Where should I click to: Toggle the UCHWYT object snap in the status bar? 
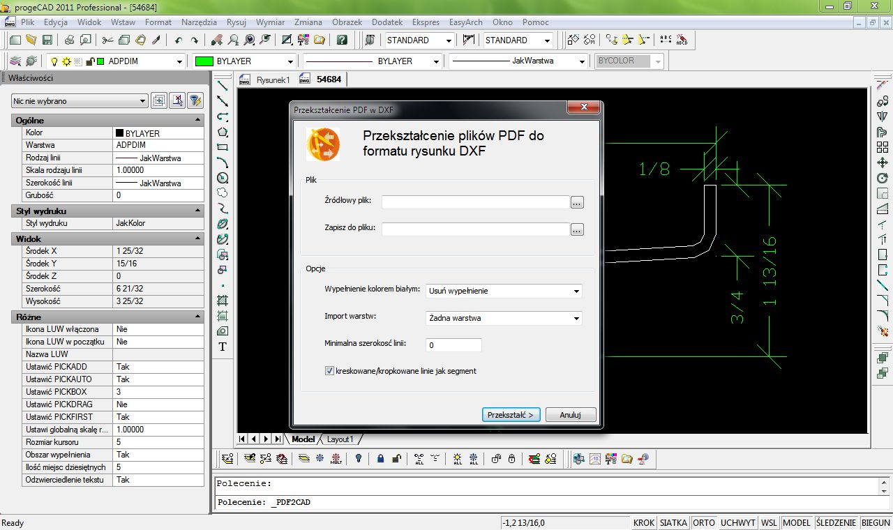738,522
